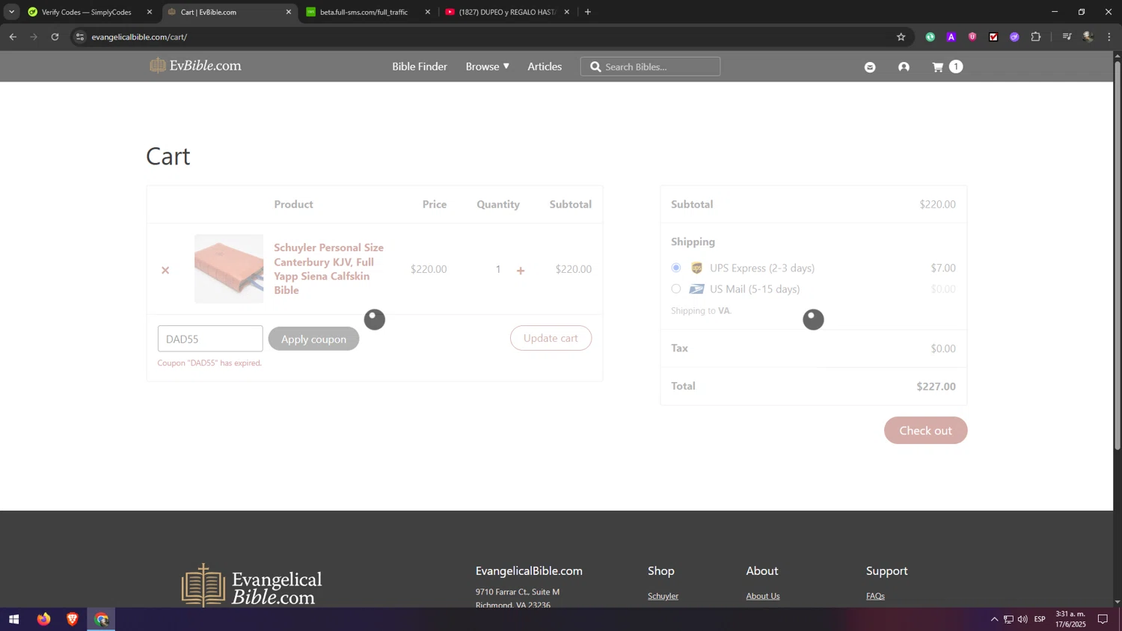Open Articles page

click(x=545, y=67)
